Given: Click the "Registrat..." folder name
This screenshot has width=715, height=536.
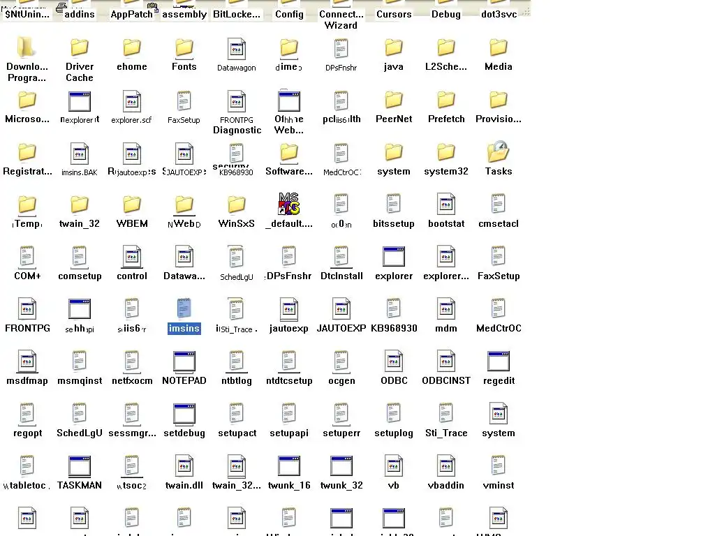Looking at the screenshot, I should (x=27, y=172).
